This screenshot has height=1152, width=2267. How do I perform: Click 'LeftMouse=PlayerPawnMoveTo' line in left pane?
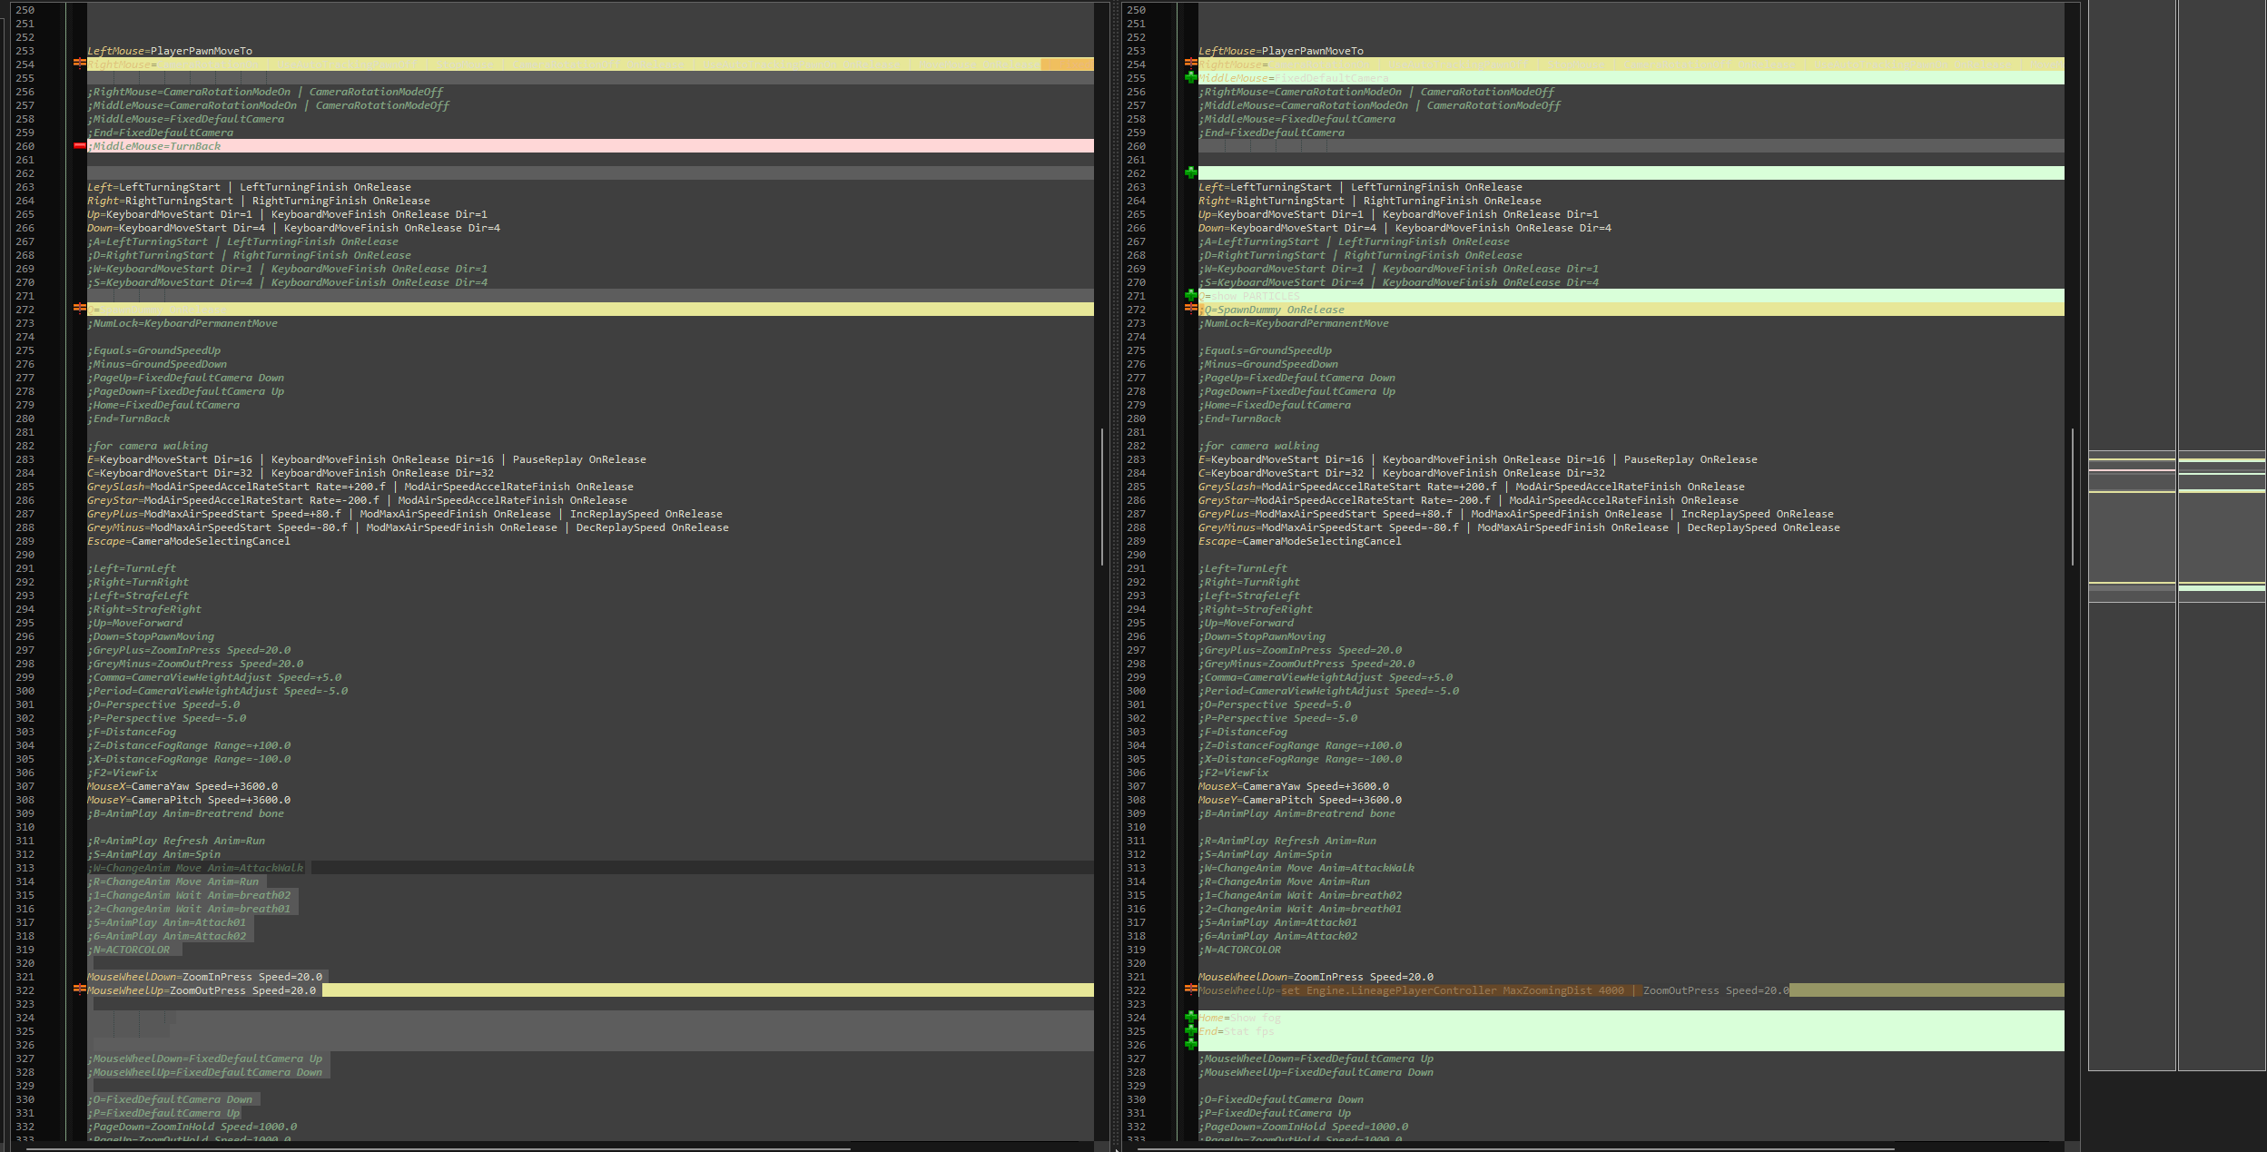(x=170, y=51)
